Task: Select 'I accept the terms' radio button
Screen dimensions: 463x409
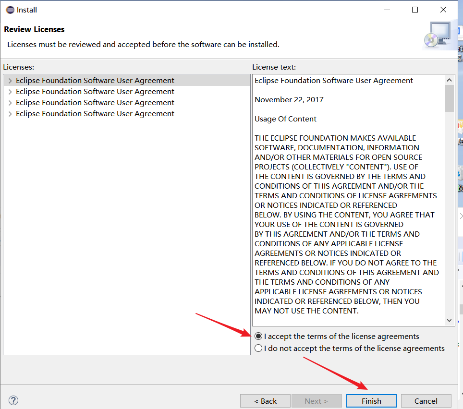Action: pyautogui.click(x=258, y=336)
